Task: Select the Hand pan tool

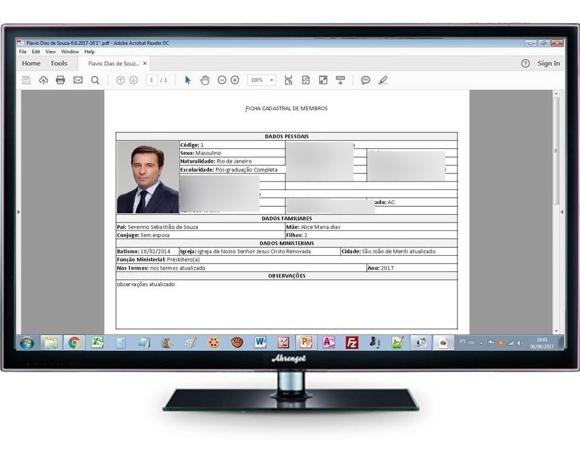Action: point(205,80)
